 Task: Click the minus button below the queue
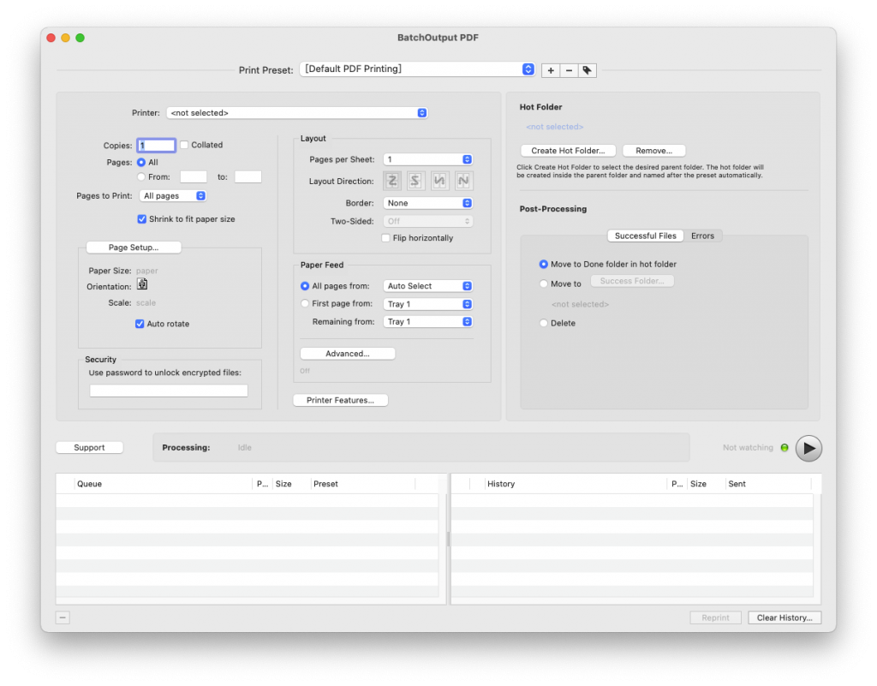click(63, 617)
